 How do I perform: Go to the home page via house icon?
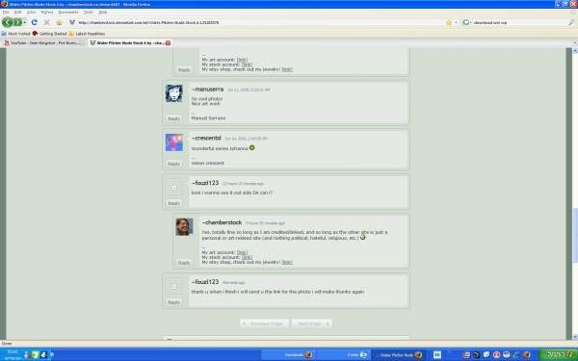click(x=59, y=22)
